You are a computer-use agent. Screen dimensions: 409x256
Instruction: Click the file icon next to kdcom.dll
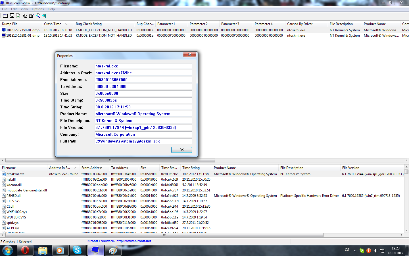[x=4, y=185]
